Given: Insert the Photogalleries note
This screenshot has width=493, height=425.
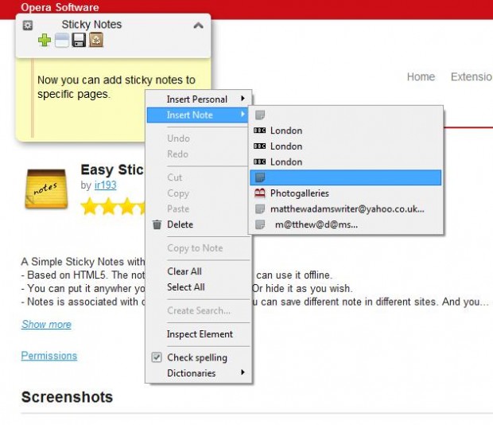Looking at the screenshot, I should click(346, 193).
